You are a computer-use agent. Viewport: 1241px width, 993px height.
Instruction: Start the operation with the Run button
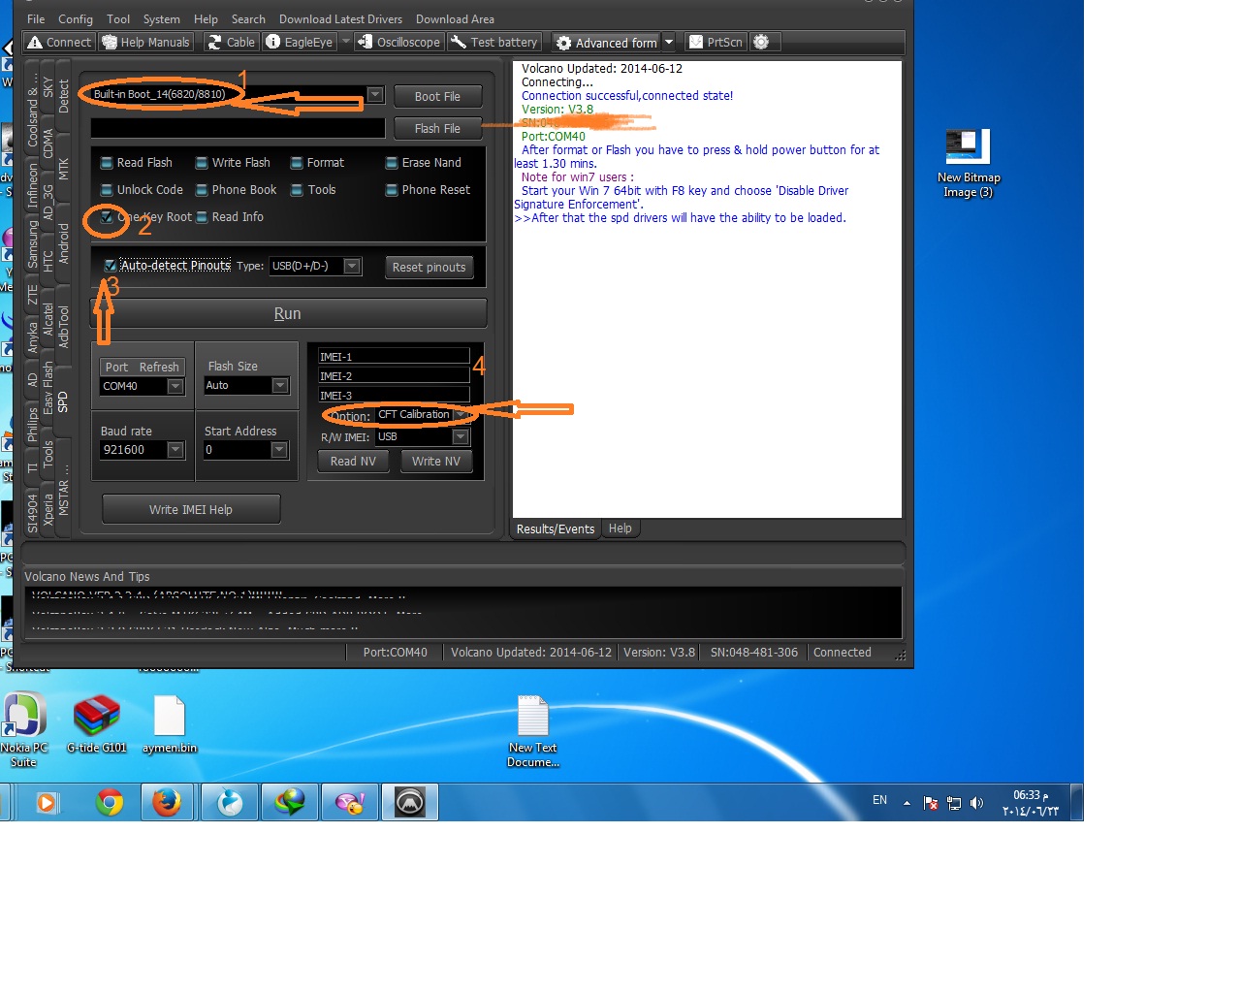pos(288,313)
